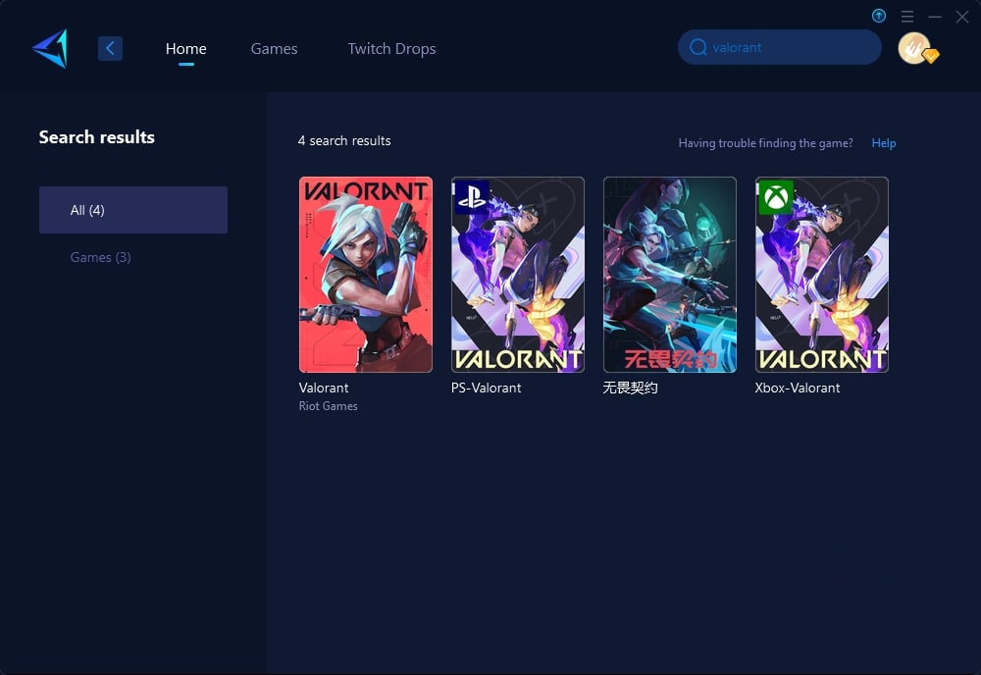Close the application window
Image resolution: width=981 pixels, height=675 pixels.
tap(962, 17)
